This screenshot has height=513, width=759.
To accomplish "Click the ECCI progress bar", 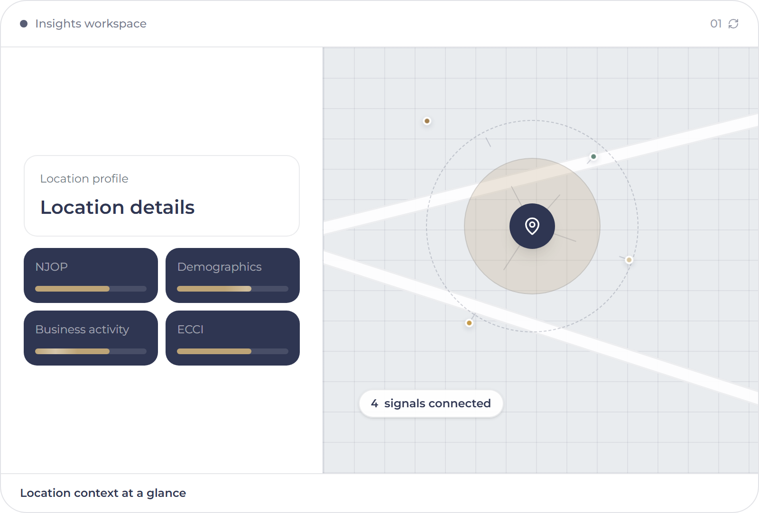I will pyautogui.click(x=232, y=351).
